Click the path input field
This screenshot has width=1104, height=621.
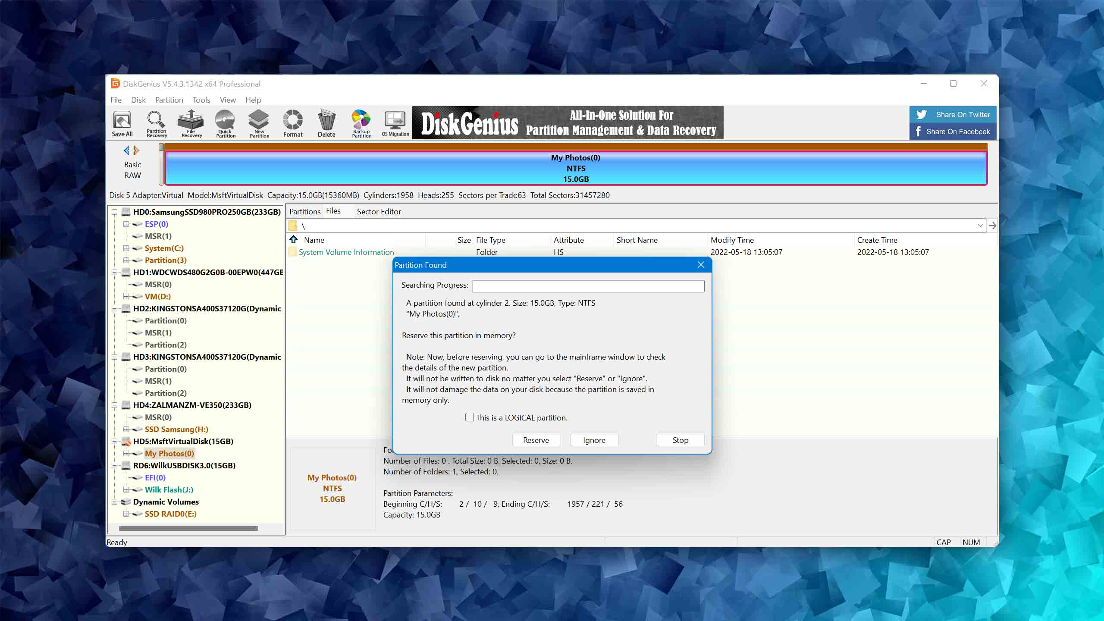click(636, 226)
